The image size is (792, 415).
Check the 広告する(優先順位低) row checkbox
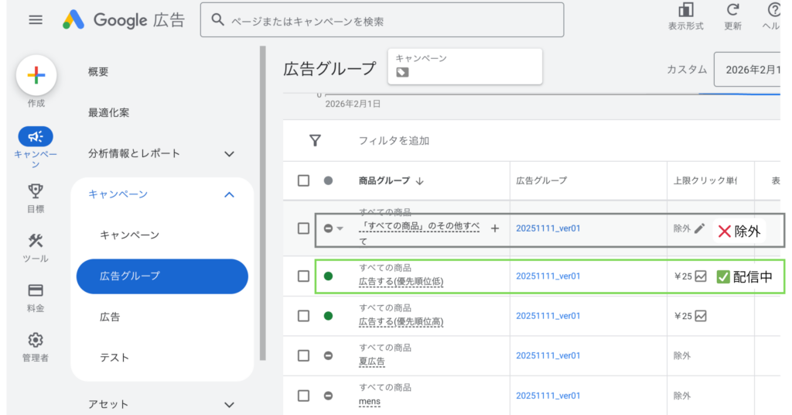(x=303, y=276)
